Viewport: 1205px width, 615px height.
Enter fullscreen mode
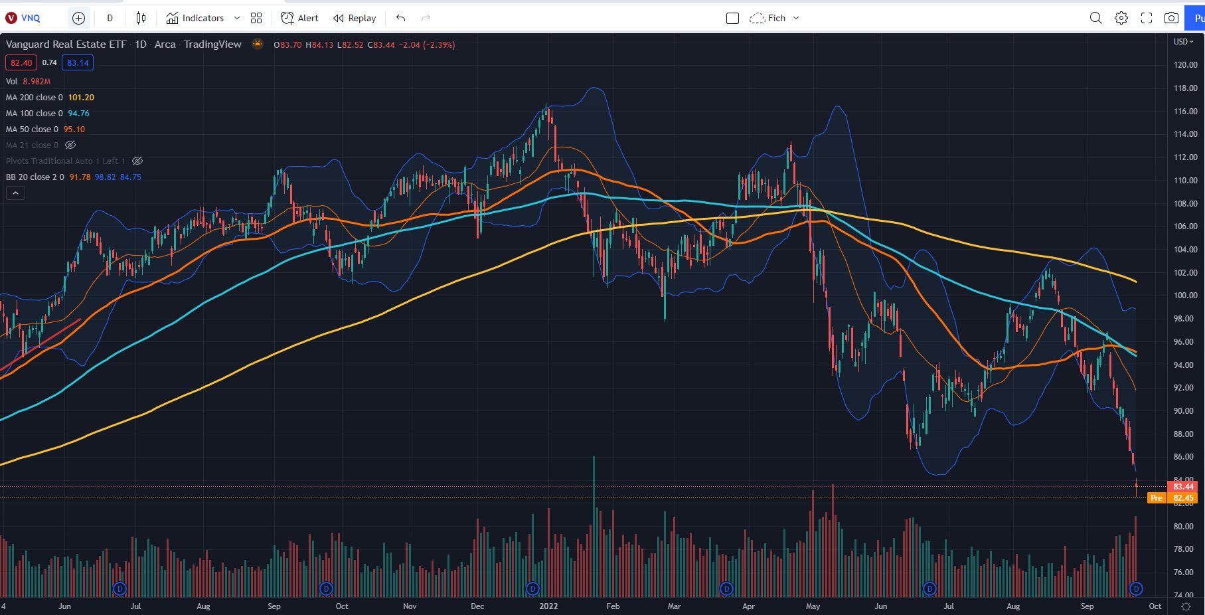1147,18
